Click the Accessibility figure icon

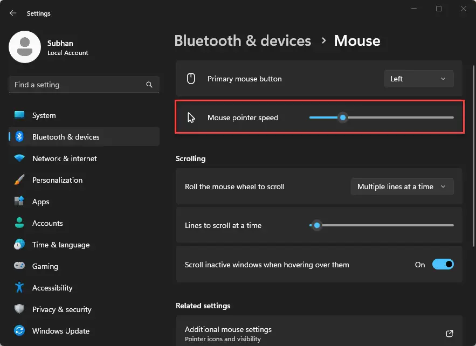click(x=19, y=287)
